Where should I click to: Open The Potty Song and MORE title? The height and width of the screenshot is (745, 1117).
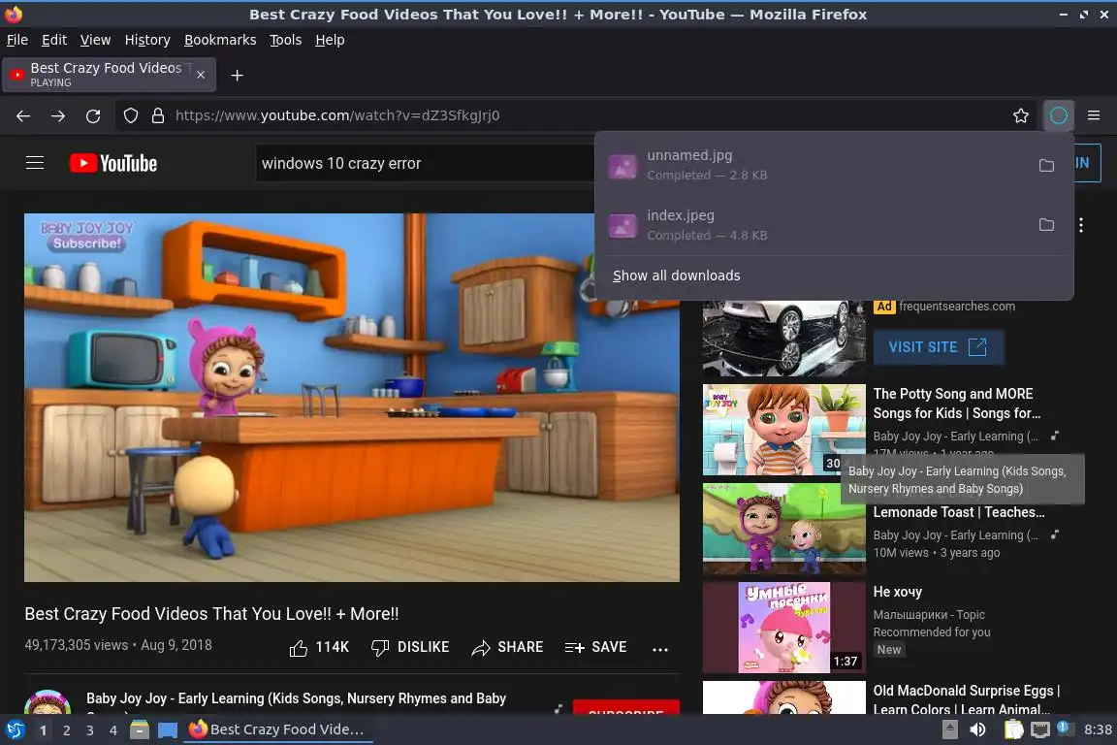click(957, 404)
